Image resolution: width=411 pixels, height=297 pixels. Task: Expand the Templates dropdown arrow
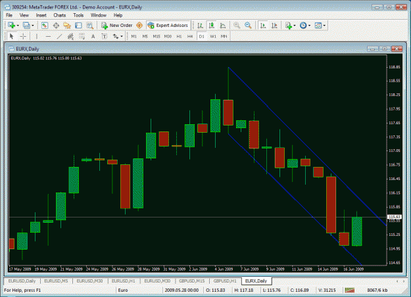[x=324, y=26]
